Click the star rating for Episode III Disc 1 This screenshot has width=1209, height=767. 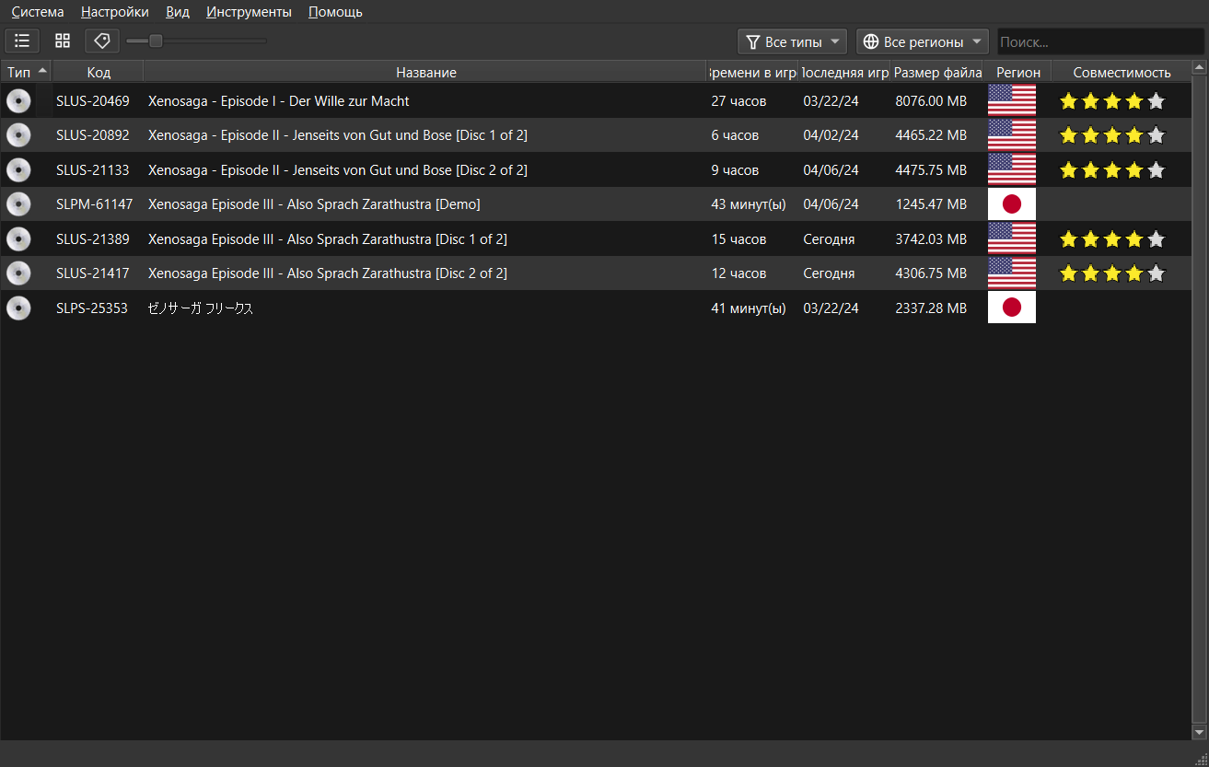[x=1112, y=239]
